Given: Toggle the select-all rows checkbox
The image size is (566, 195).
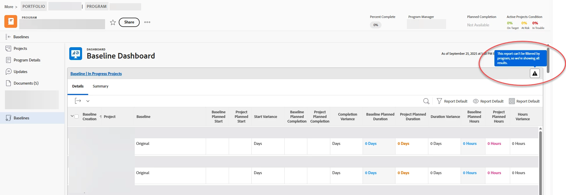Looking at the screenshot, I should [77, 116].
